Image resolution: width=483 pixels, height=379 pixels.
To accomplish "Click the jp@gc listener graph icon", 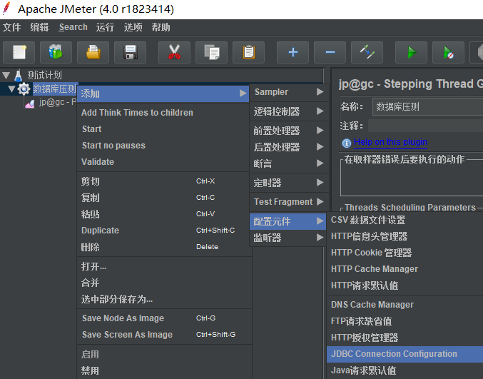I will 29,103.
